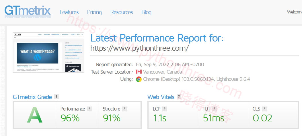
Task: Click the help icon next to GTmetrix Grade
Action: (56, 96)
